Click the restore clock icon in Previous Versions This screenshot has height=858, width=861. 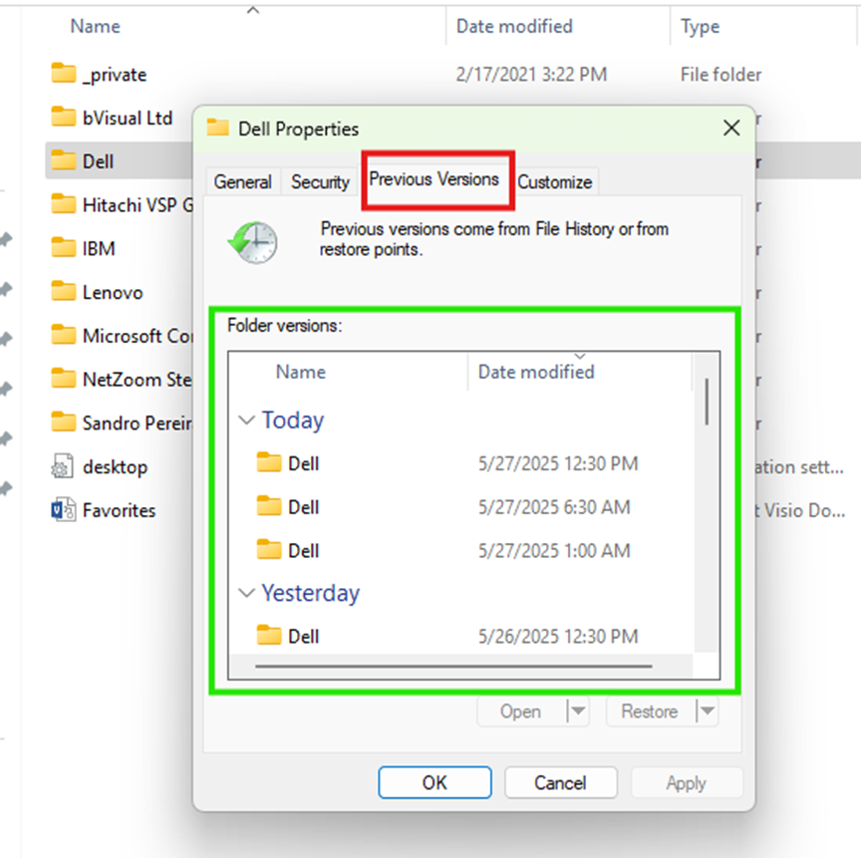click(x=253, y=242)
